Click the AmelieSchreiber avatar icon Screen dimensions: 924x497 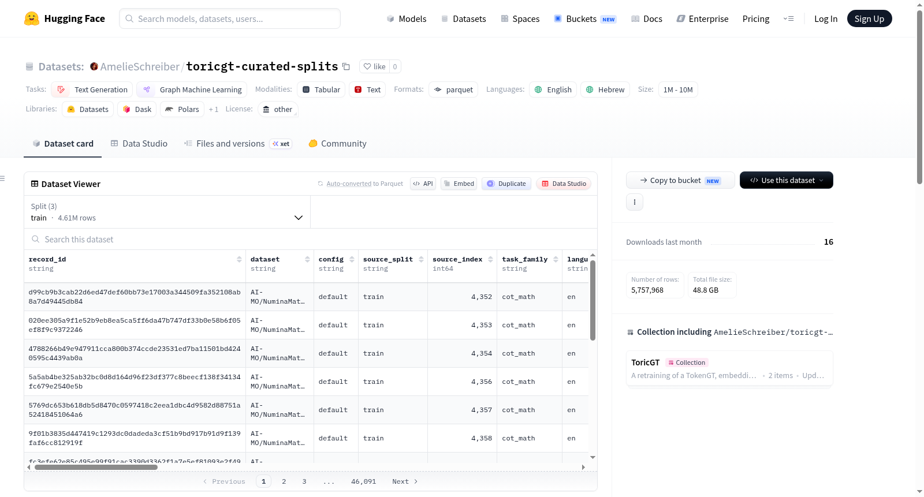[x=94, y=66]
